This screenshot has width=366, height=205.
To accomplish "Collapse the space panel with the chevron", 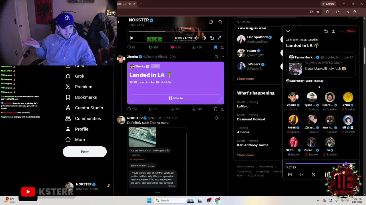I will tap(288, 31).
